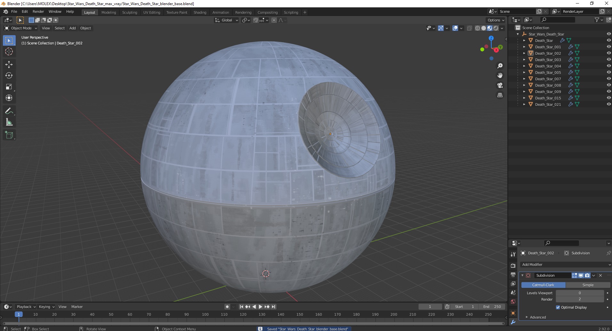Select Catmull-Clark subdivision type

tap(543, 285)
